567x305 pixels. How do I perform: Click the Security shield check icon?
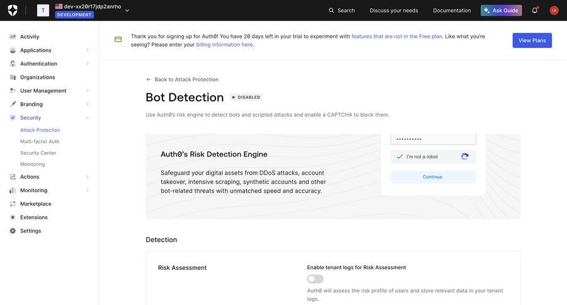[x=13, y=118]
